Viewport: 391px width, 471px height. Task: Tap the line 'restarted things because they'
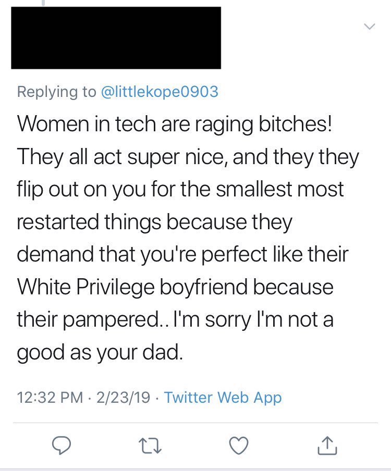pyautogui.click(x=154, y=222)
